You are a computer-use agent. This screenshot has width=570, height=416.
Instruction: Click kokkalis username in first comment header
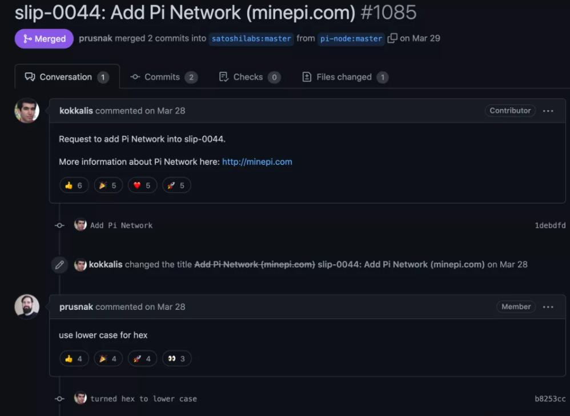[76, 111]
